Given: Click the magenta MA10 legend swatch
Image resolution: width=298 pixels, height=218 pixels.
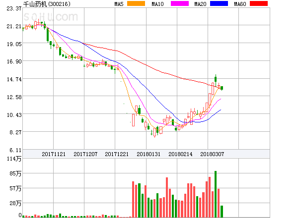Looking at the screenshot, I should (x=180, y=3).
